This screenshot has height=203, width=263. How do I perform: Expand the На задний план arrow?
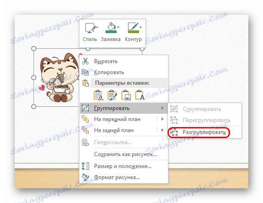point(162,130)
